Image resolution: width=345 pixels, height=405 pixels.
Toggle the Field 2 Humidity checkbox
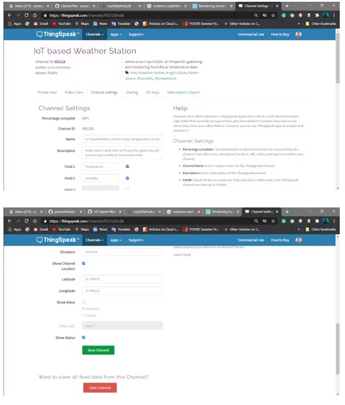coord(127,178)
